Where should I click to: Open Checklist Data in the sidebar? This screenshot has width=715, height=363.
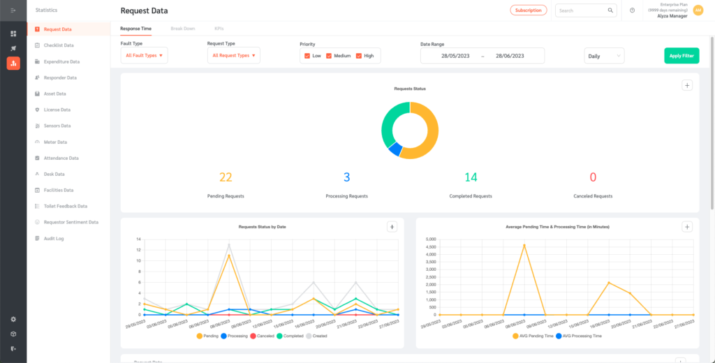click(x=59, y=45)
